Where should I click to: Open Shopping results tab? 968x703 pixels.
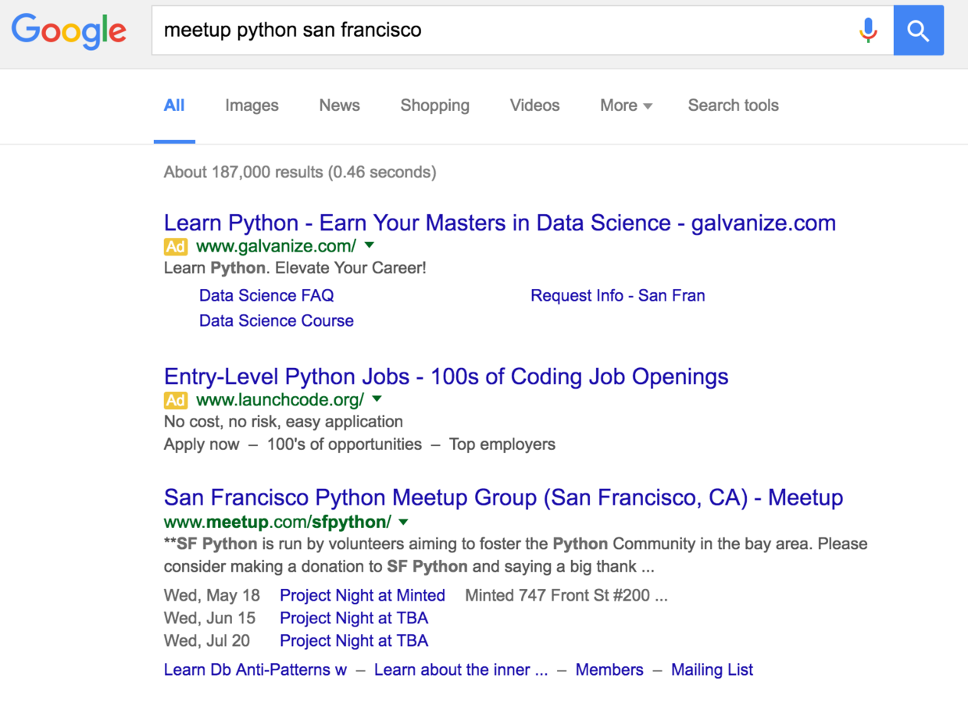[435, 105]
